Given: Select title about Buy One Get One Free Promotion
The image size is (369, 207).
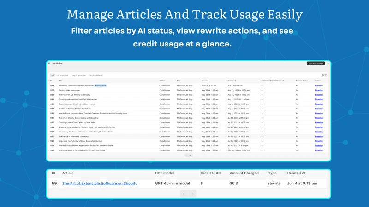Looking at the screenshot, I should click(x=93, y=113).
